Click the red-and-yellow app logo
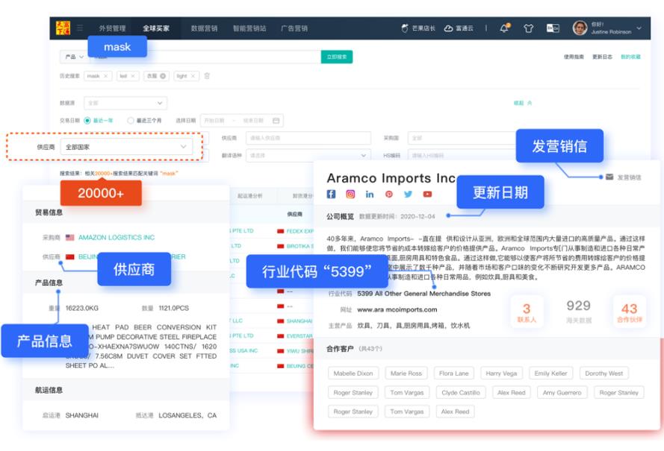 (x=63, y=28)
